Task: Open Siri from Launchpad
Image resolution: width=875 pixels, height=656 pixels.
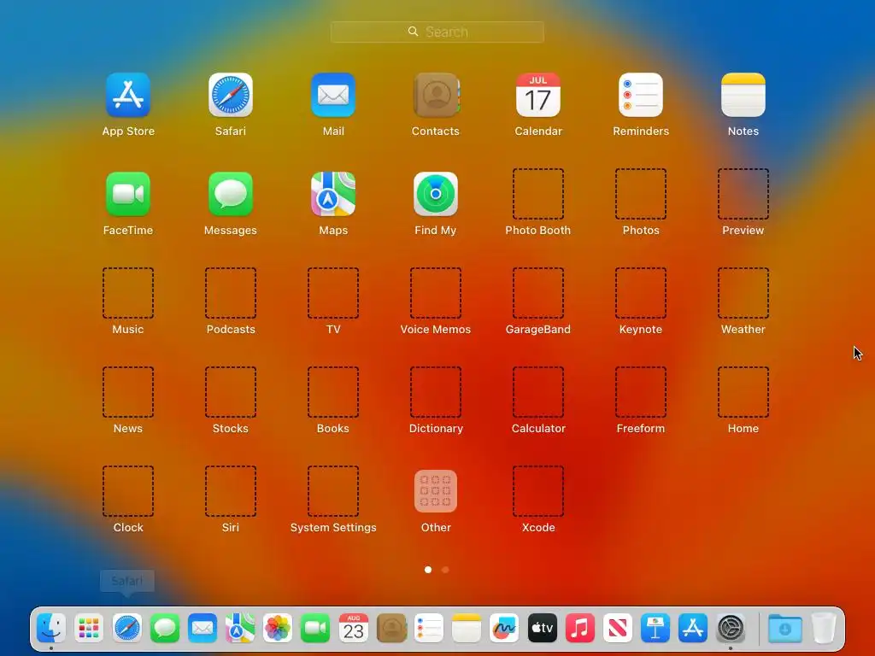Action: pos(231,491)
